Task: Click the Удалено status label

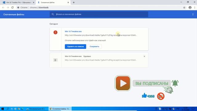Action: click(x=87, y=56)
